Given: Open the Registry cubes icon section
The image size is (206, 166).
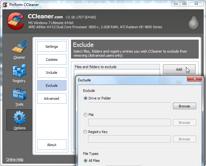Looking at the screenshot, I should click(19, 71).
